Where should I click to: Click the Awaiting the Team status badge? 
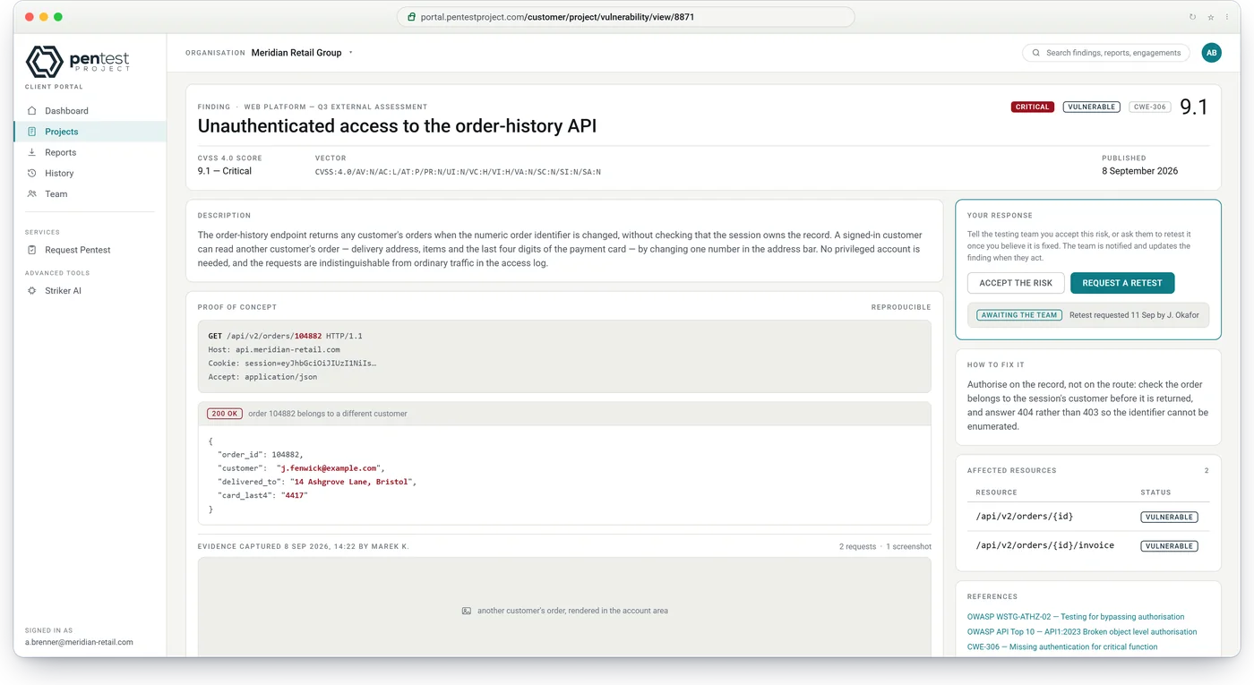tap(1019, 315)
